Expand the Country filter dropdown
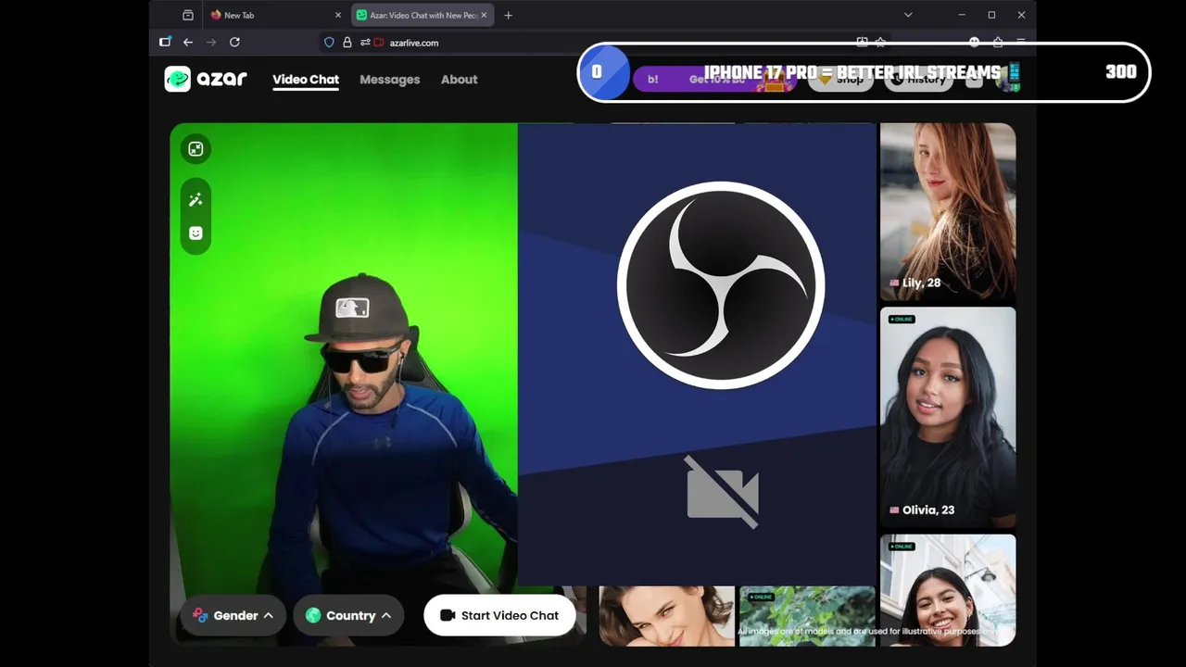The image size is (1186, 667). (x=348, y=615)
